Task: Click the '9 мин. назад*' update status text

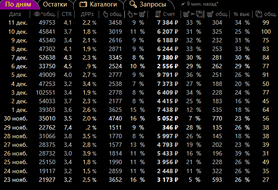Action: point(203,4)
